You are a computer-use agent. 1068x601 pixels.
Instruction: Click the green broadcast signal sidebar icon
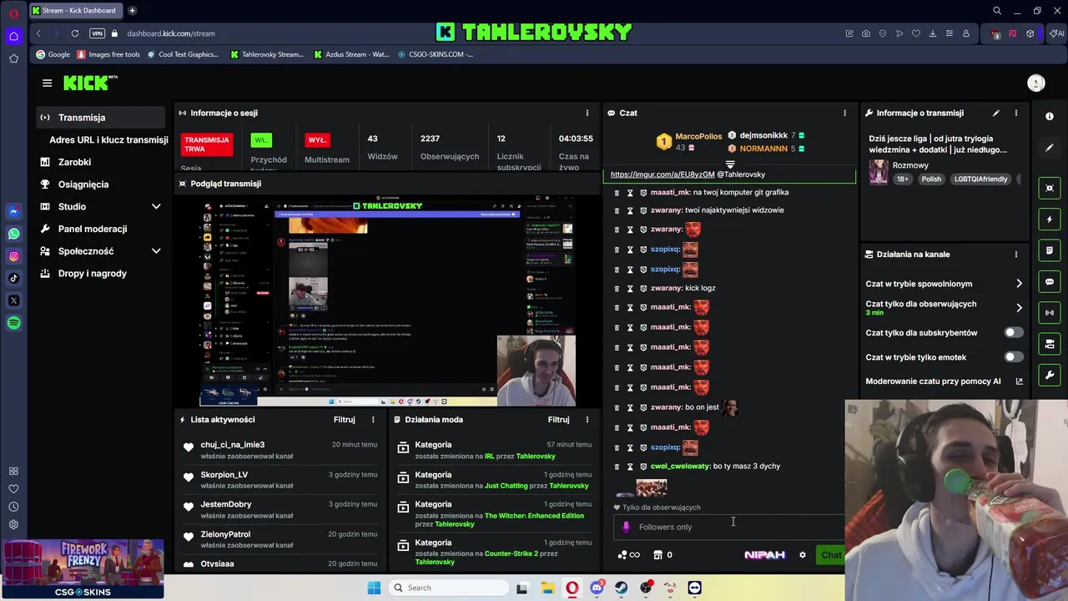(1050, 313)
